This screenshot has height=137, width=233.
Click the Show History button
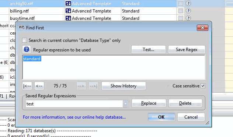pyautogui.click(x=124, y=86)
